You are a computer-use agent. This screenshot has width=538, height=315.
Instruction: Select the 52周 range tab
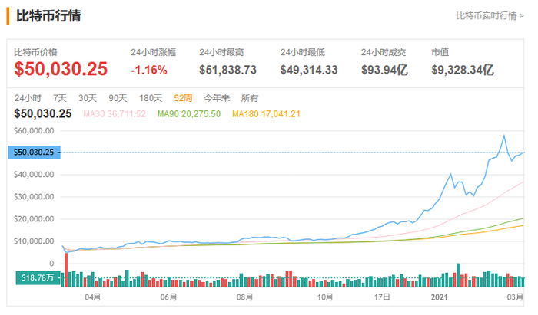tap(184, 98)
